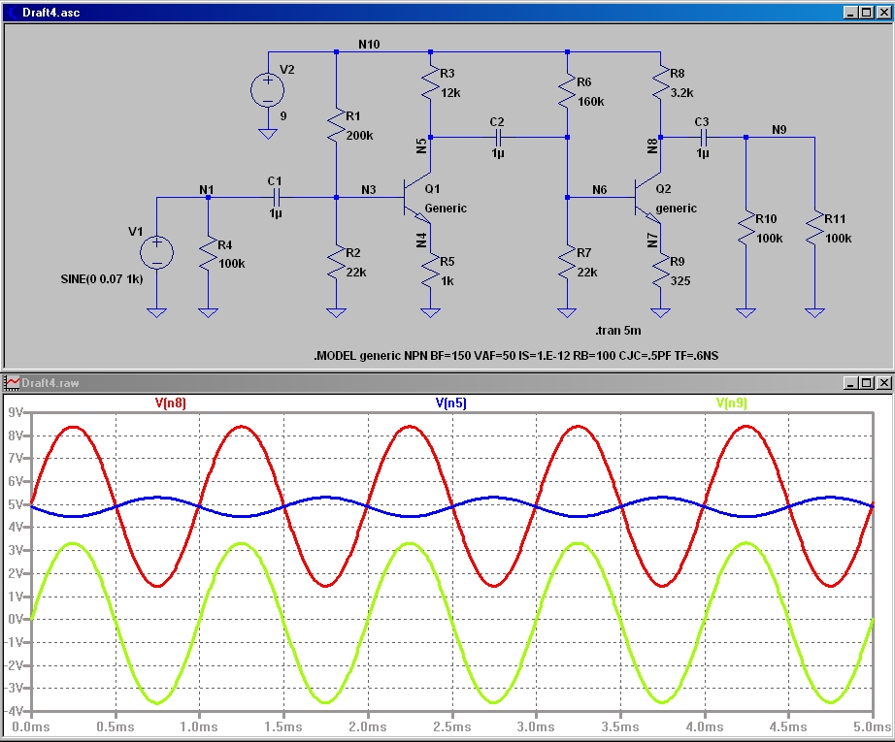895x742 pixels.
Task: Minimize the Draft4.raw waveform window
Action: (850, 383)
